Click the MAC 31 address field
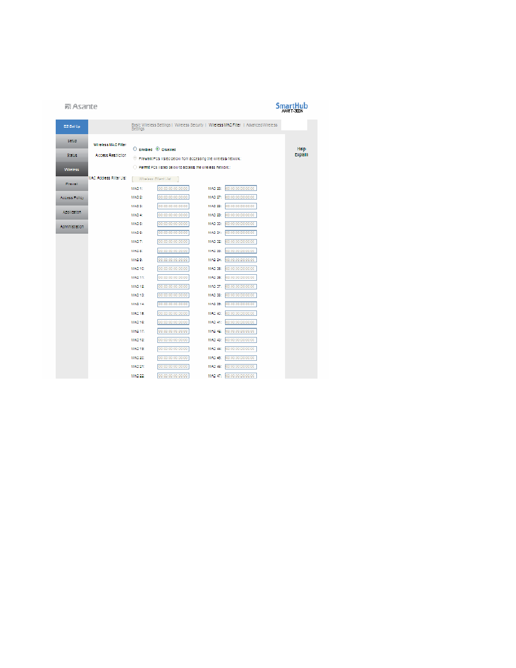Viewport: 516px width, 668px height. click(241, 233)
